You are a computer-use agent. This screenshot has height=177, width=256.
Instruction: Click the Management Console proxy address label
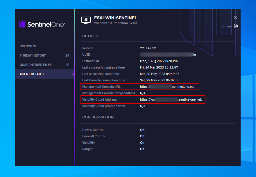click(109, 93)
